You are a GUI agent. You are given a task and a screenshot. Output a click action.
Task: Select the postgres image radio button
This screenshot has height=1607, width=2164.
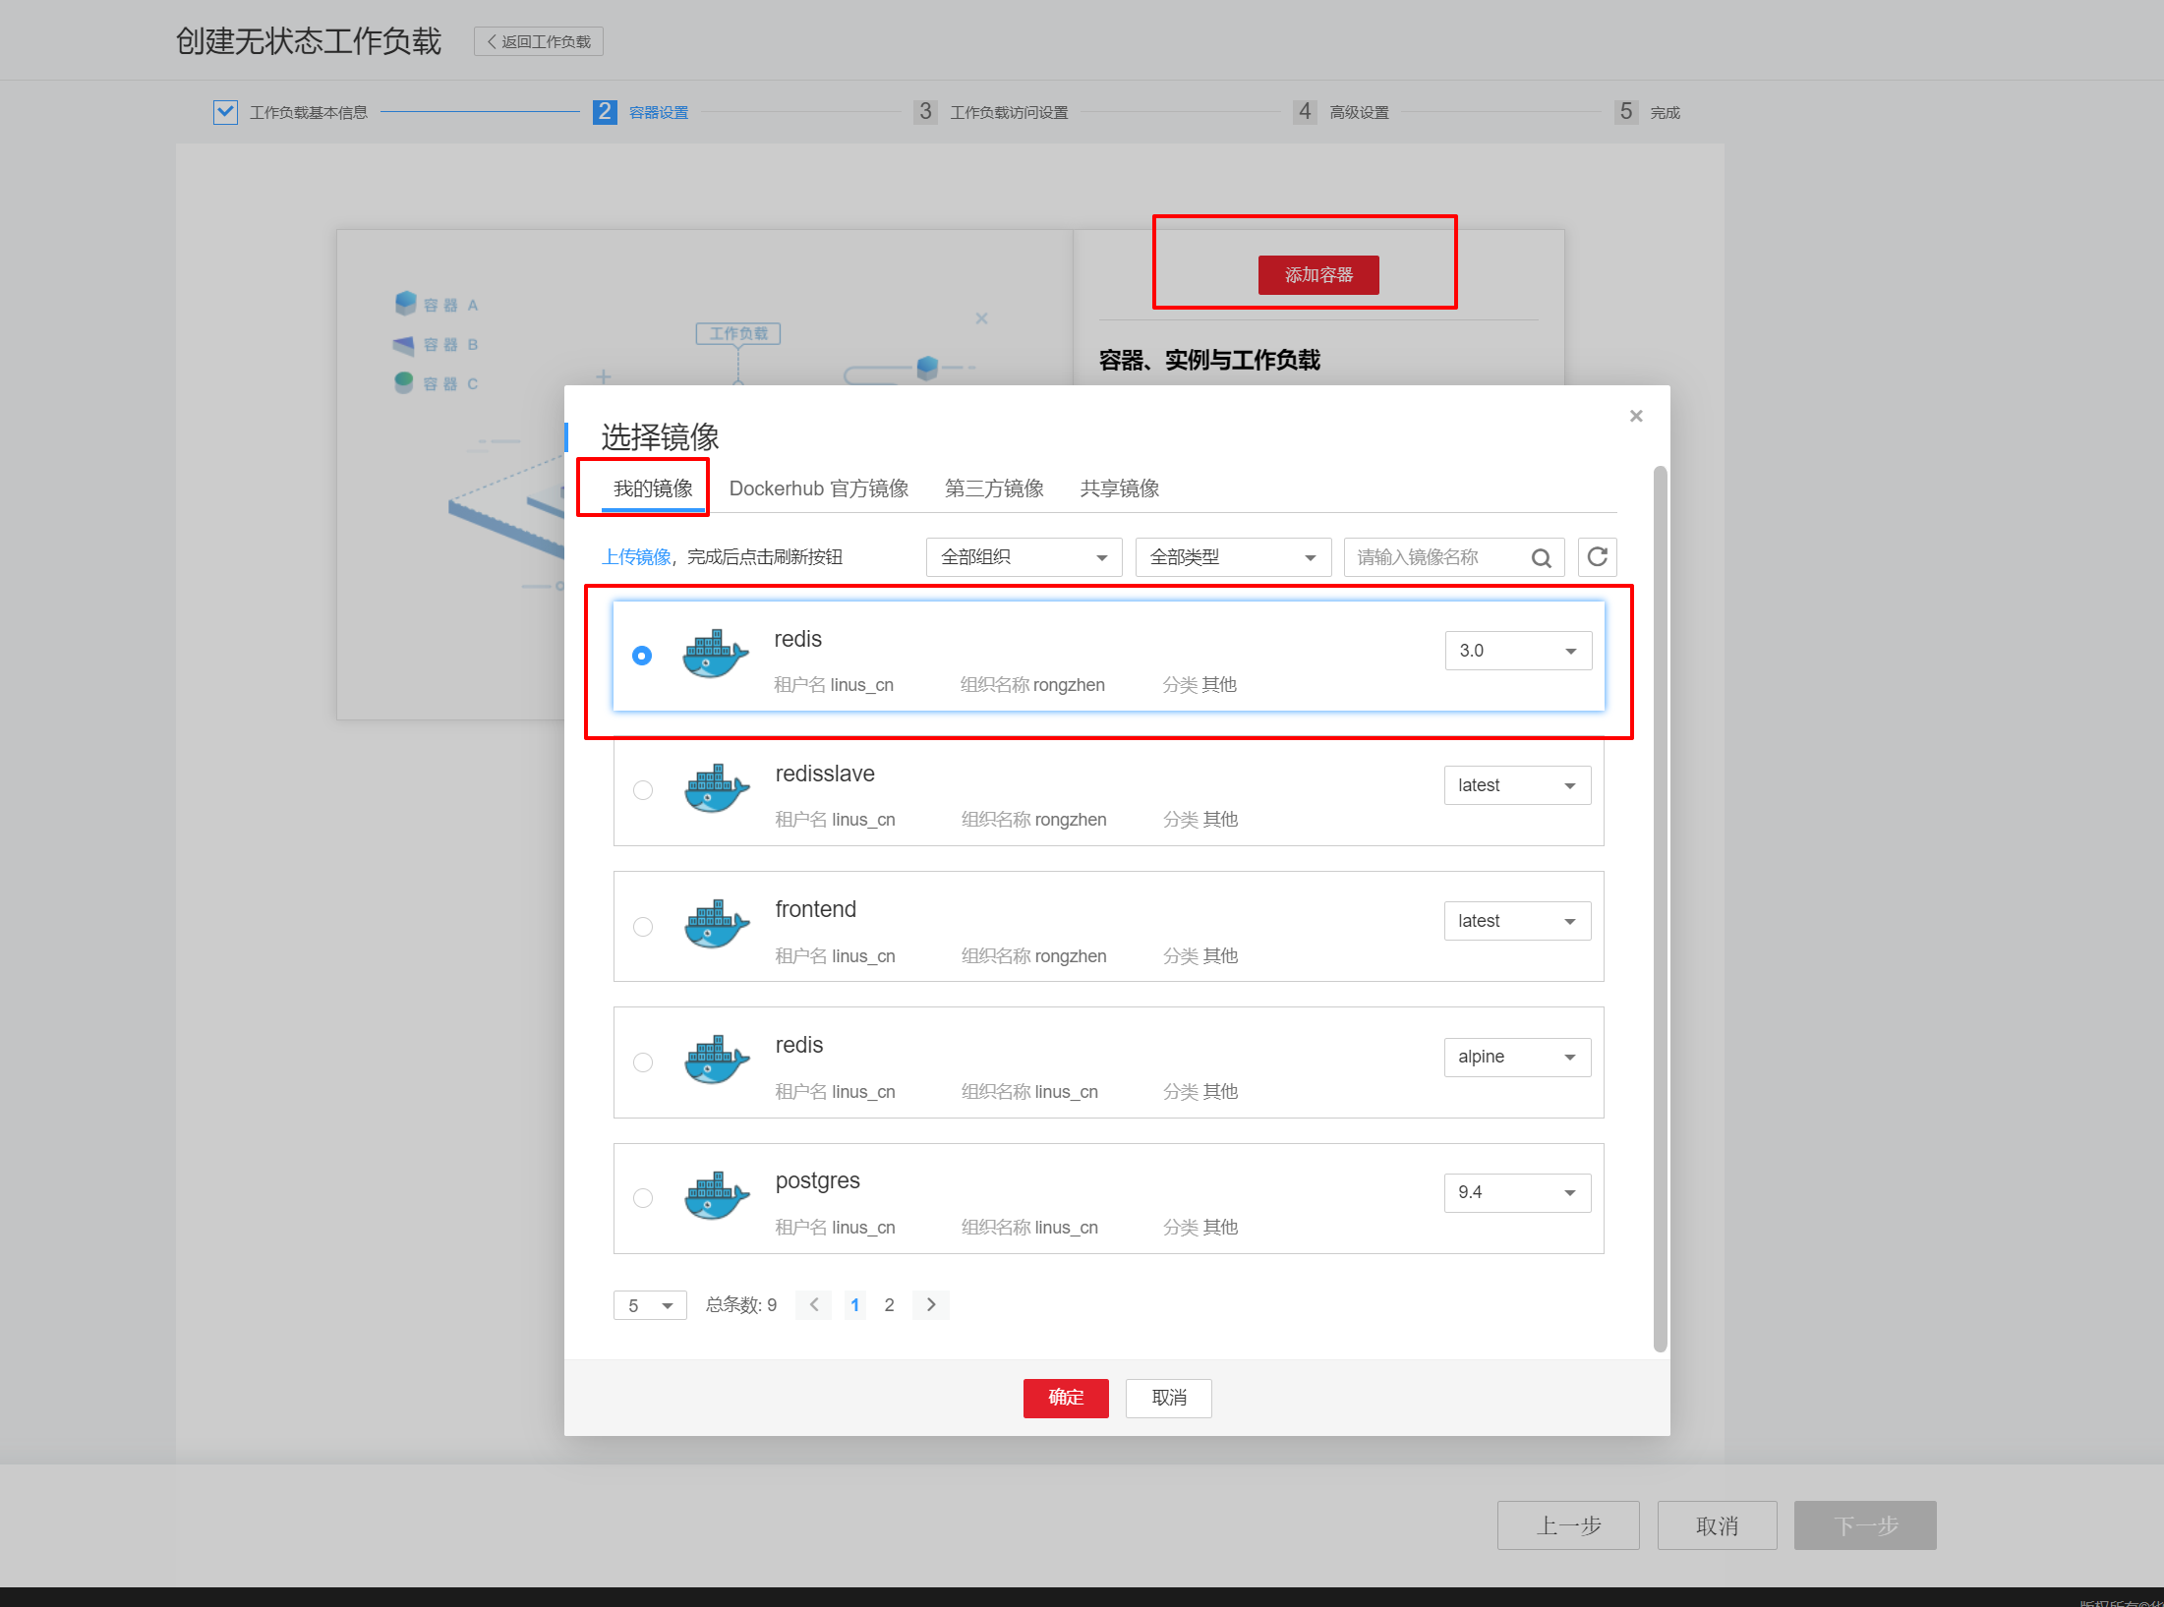[x=643, y=1197]
